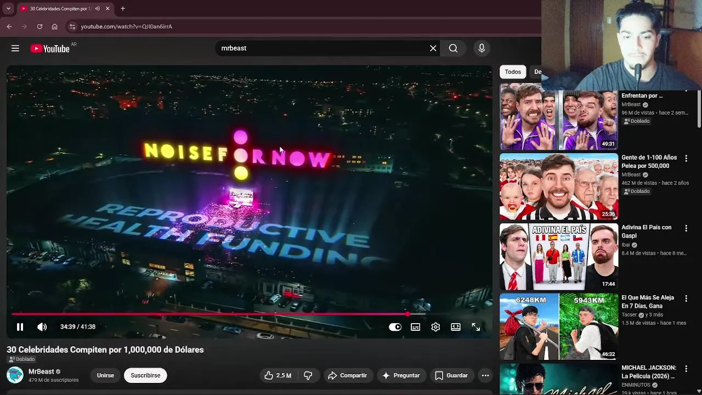View site info icon in address bar

pyautogui.click(x=72, y=26)
